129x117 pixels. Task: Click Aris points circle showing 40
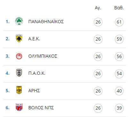point(119,91)
